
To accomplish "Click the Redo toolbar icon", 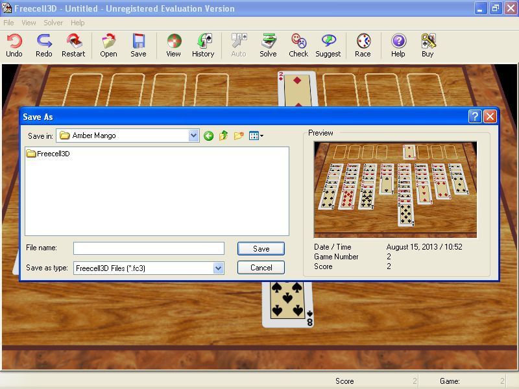I will point(43,45).
